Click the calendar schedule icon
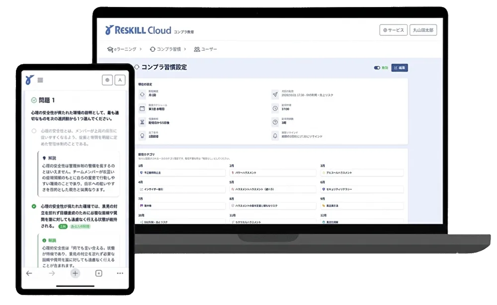The image size is (497, 305). tap(142, 108)
